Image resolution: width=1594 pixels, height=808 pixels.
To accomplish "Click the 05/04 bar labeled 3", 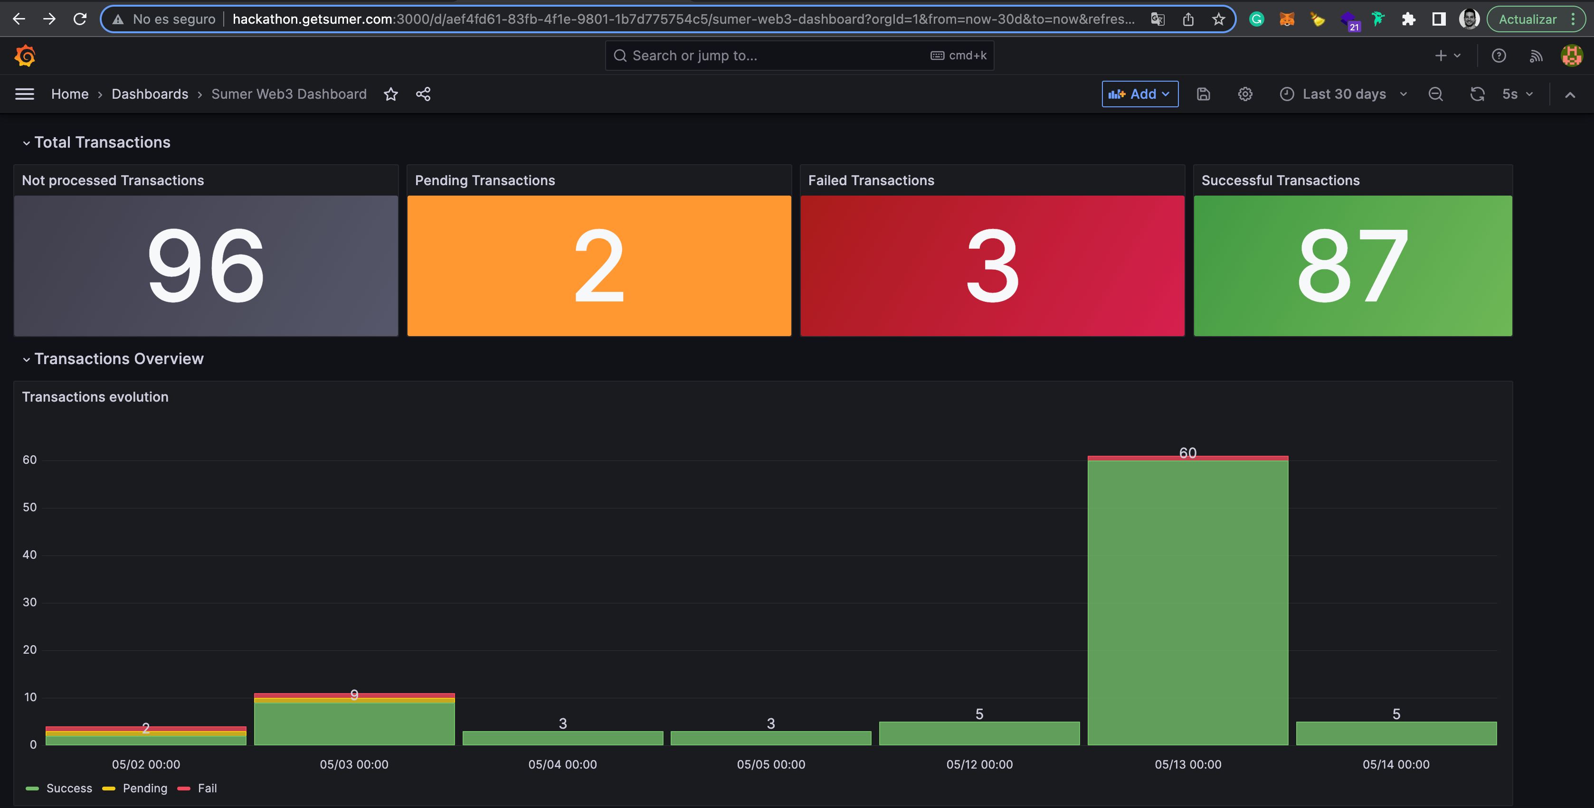I will click(x=562, y=738).
